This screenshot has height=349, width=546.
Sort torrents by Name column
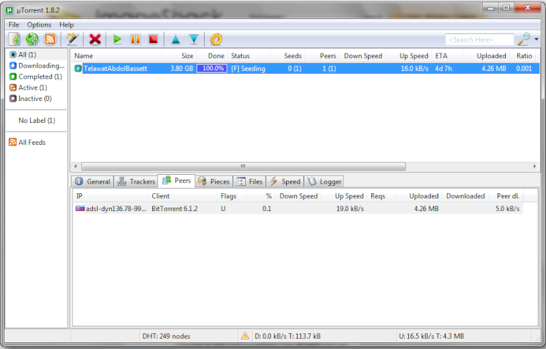(x=116, y=56)
